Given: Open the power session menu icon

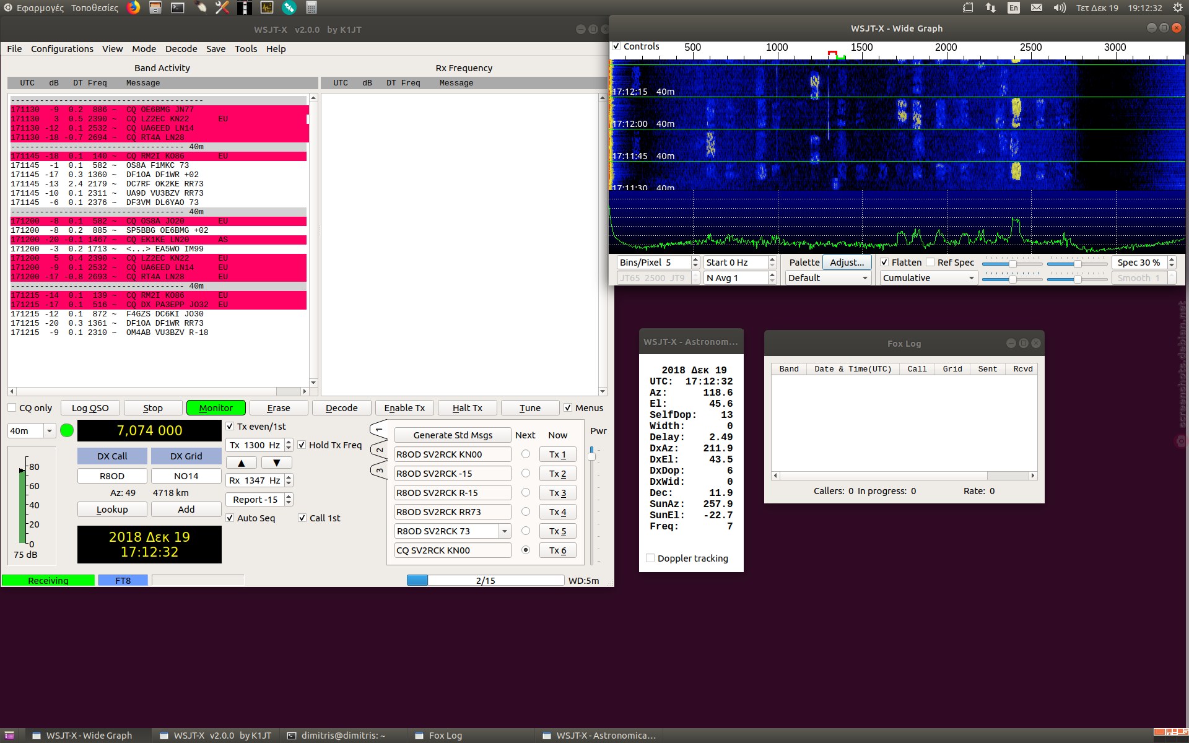Looking at the screenshot, I should tap(1177, 7).
